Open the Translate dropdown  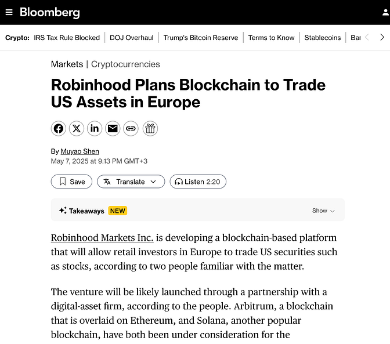click(x=131, y=182)
